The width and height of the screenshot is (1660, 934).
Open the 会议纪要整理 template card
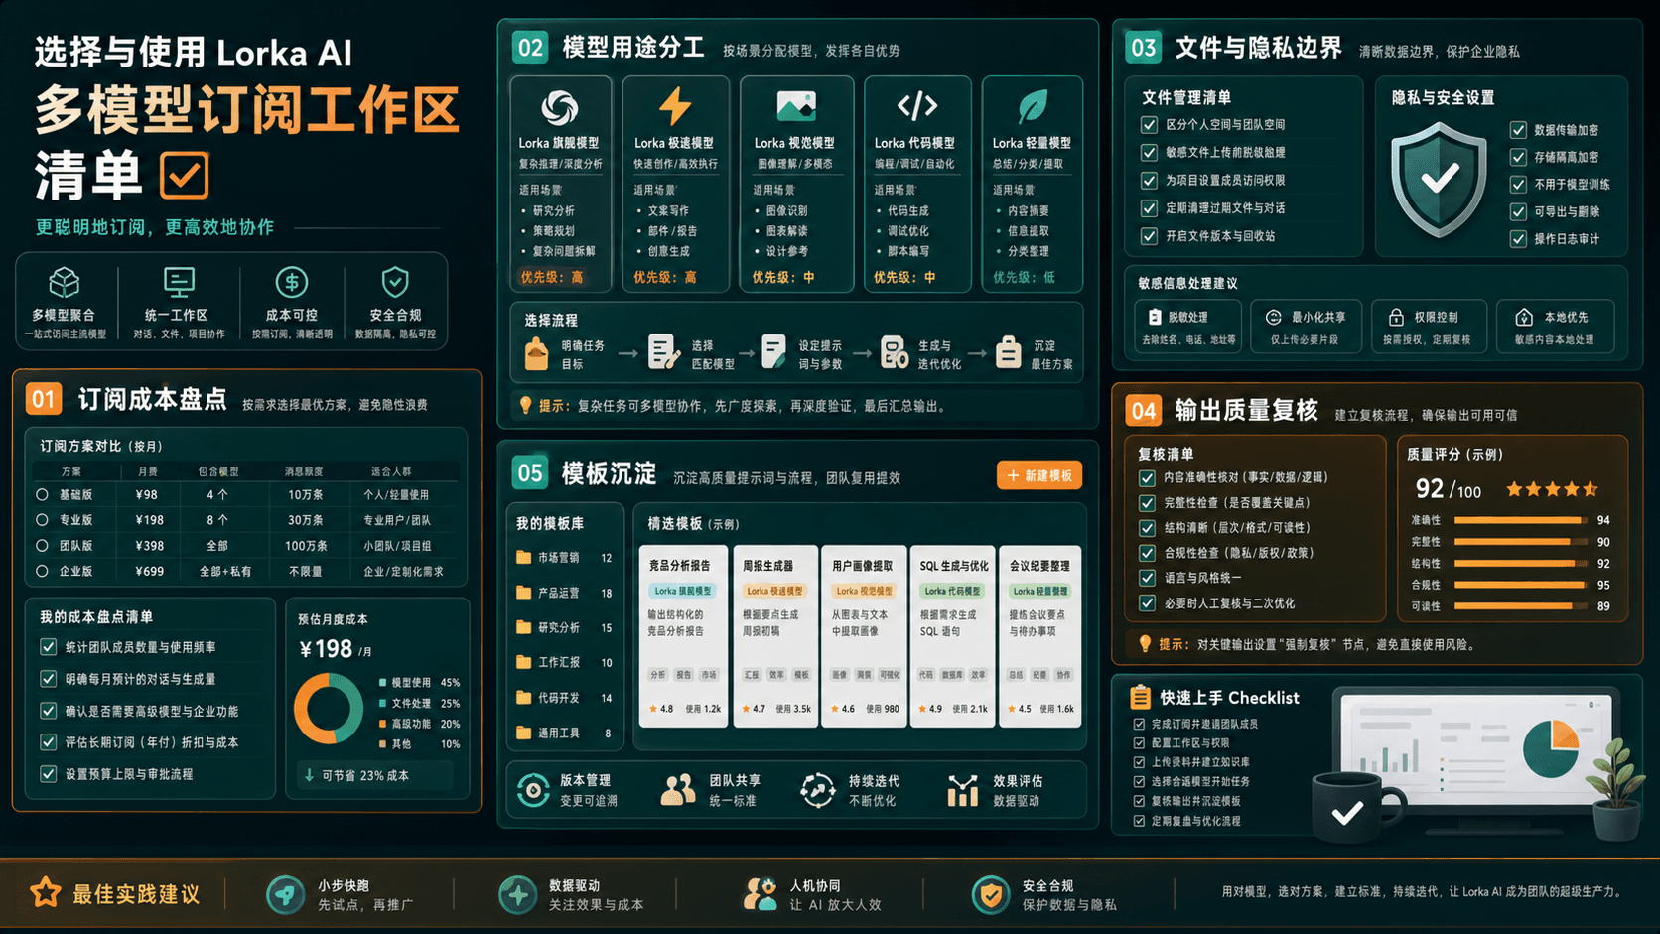[x=1039, y=636]
